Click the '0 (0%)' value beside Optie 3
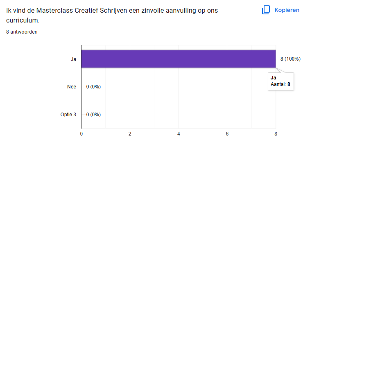The height and width of the screenshot is (391, 389). point(93,115)
